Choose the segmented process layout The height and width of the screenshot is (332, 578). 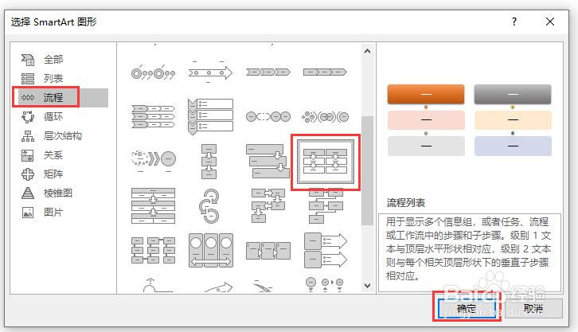(153, 205)
